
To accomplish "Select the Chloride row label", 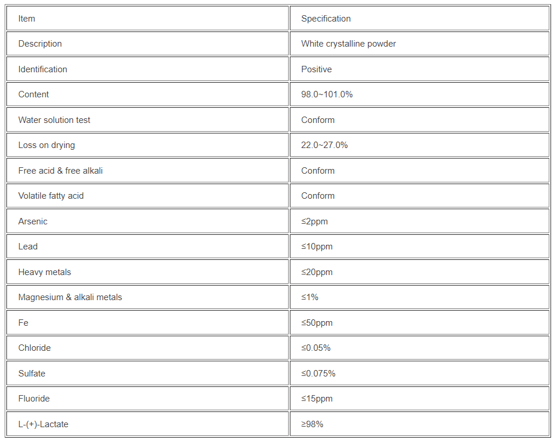I will pos(34,348).
